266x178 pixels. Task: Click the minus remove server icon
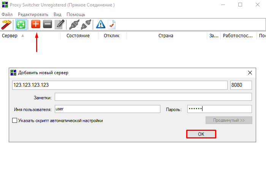point(47,24)
